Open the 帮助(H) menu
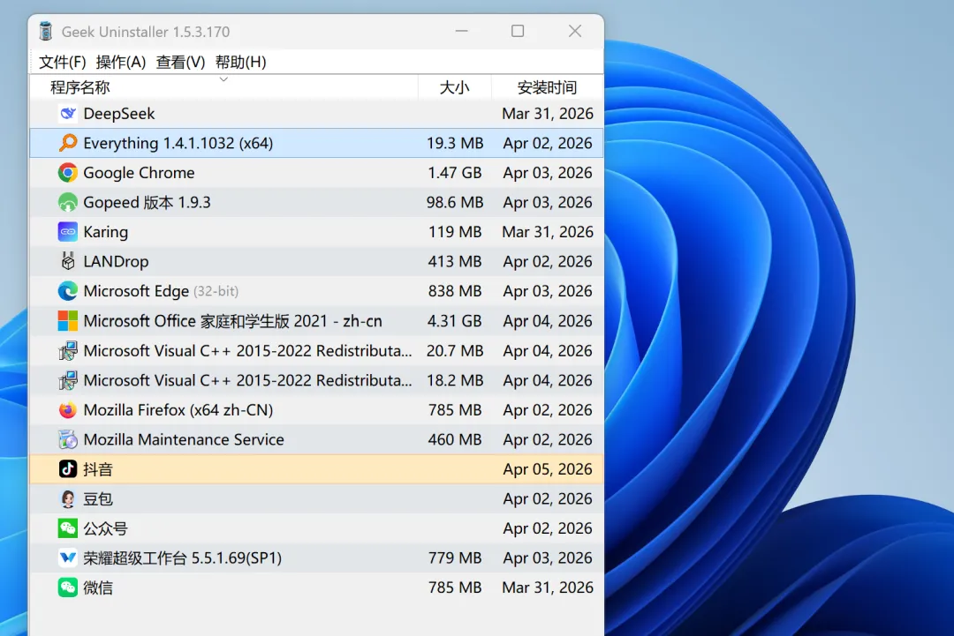 [x=240, y=62]
